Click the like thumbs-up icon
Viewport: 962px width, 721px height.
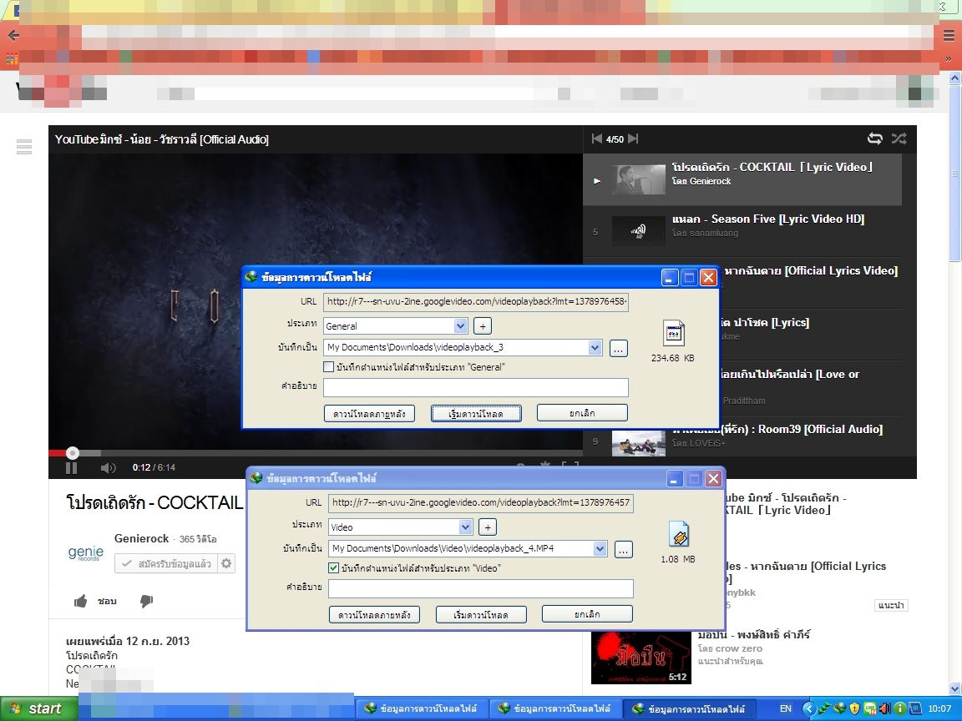tap(80, 601)
